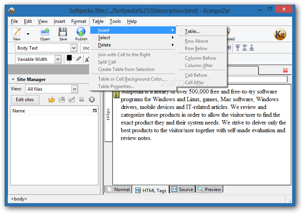This screenshot has height=214, width=303.
Task: Select the Insert item in Table menu
Action: (x=133, y=30)
